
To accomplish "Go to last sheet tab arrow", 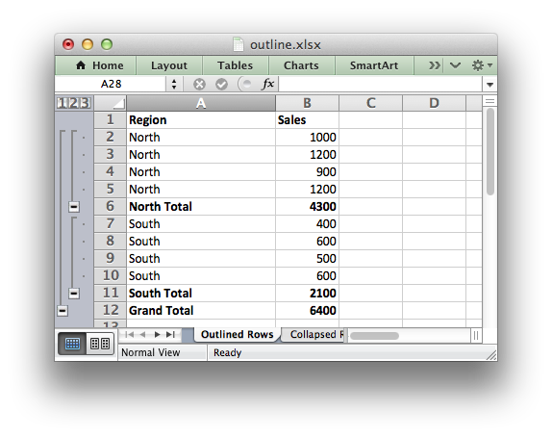I will point(171,334).
